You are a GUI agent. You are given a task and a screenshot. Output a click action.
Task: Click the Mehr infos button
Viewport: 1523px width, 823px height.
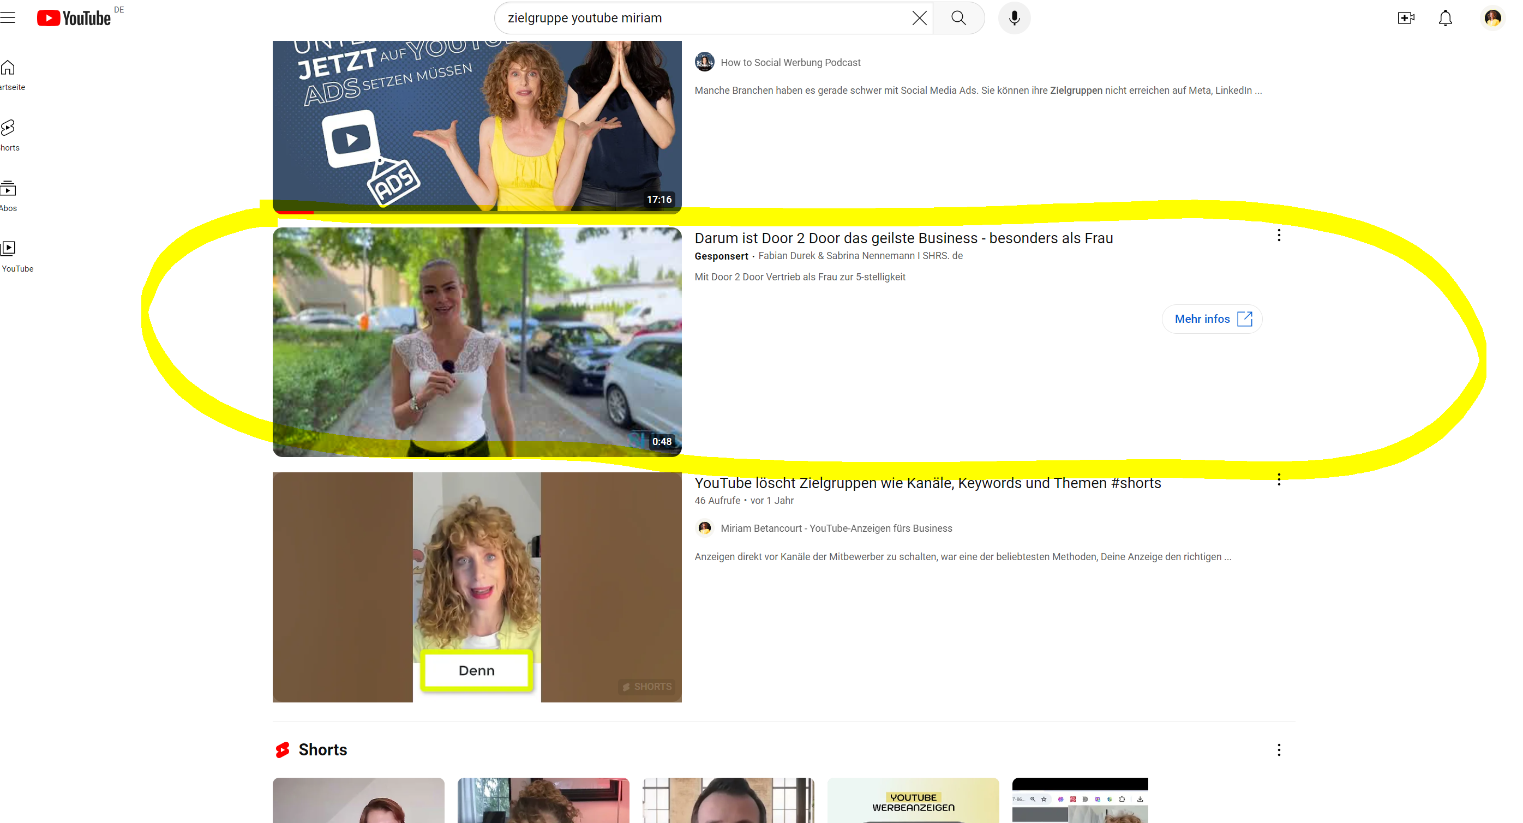tap(1212, 319)
